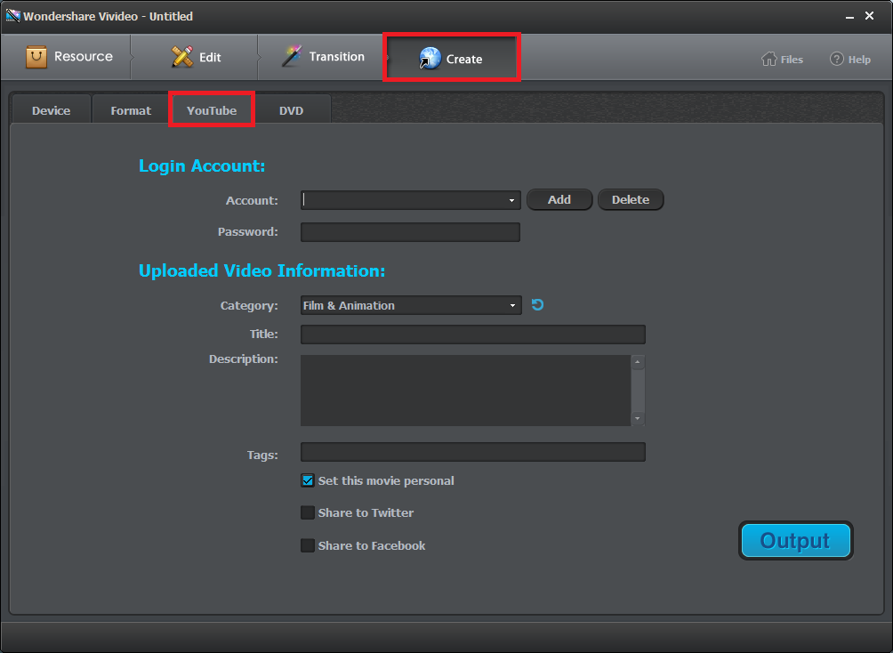Click the refresh category arrow icon
Screen dimensions: 893x653
coord(537,305)
